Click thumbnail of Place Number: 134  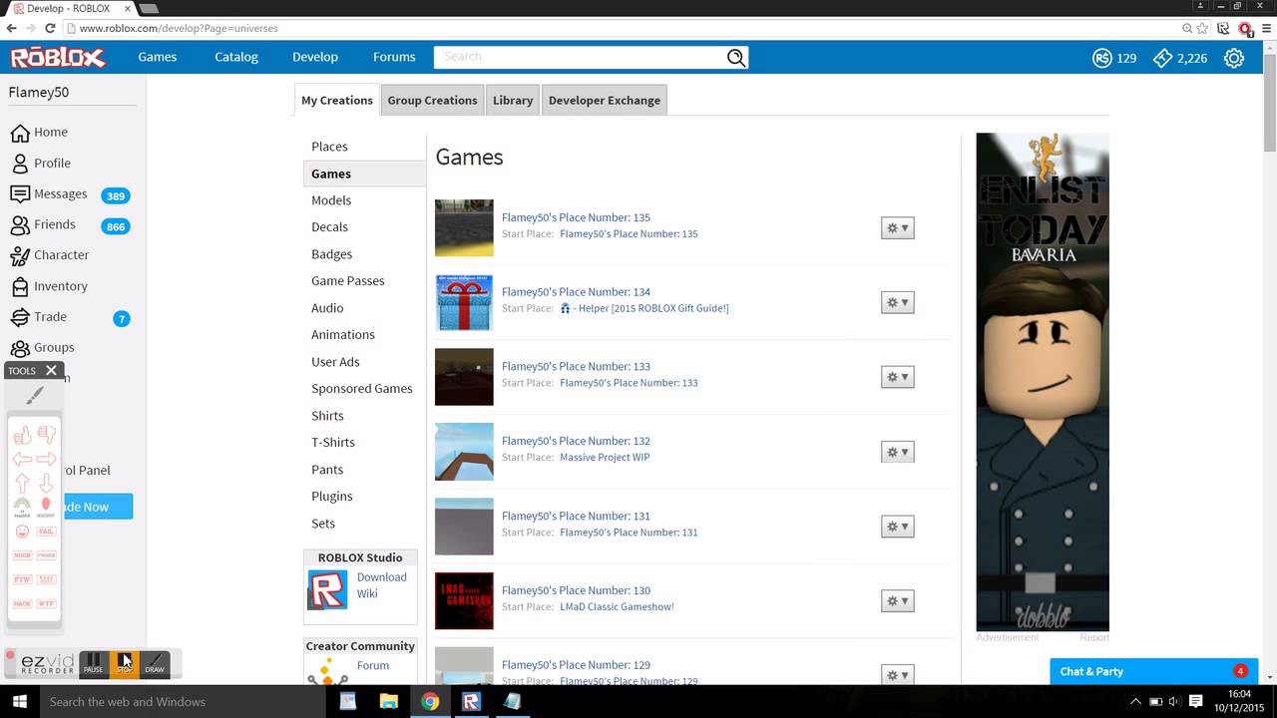pyautogui.click(x=464, y=302)
